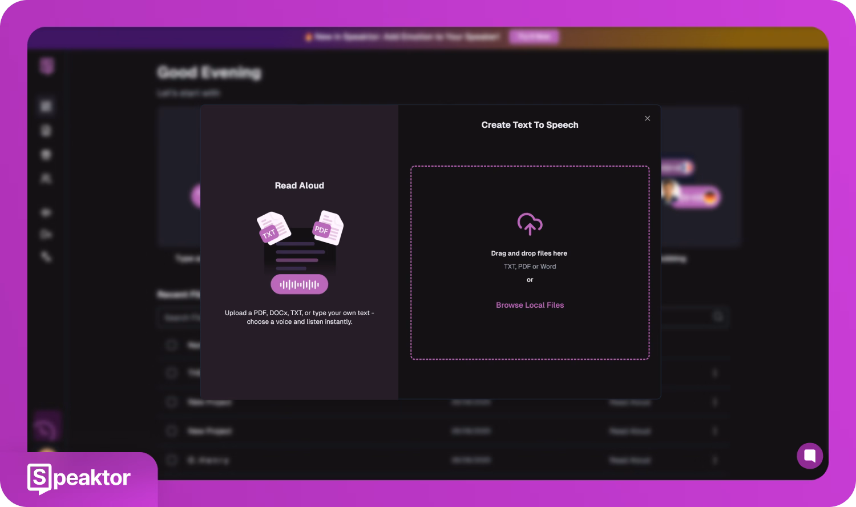Select the first sidebar icon below the logo
Viewport: 856px width, 507px height.
[x=46, y=106]
